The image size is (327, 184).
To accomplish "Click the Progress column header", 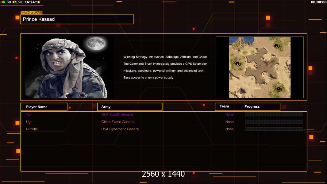I will pyautogui.click(x=252, y=107).
